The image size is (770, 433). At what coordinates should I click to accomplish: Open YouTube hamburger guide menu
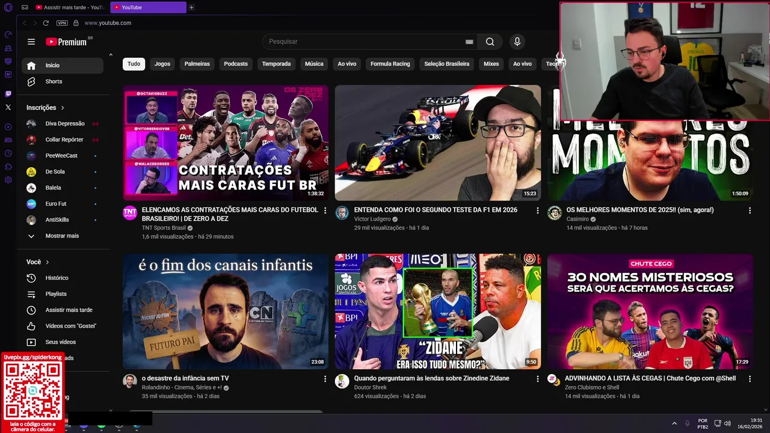(31, 41)
